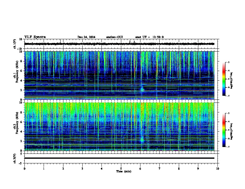The image size is (245, 189).
Task: Click the 'start UT = 12:50:0' text
Action: (x=149, y=37)
